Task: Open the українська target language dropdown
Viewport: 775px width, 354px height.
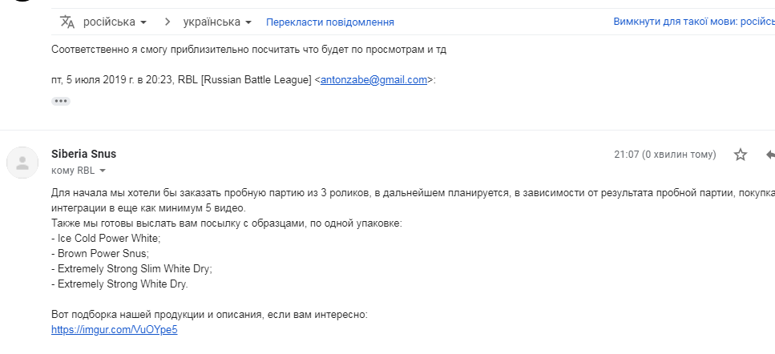Action: click(217, 22)
